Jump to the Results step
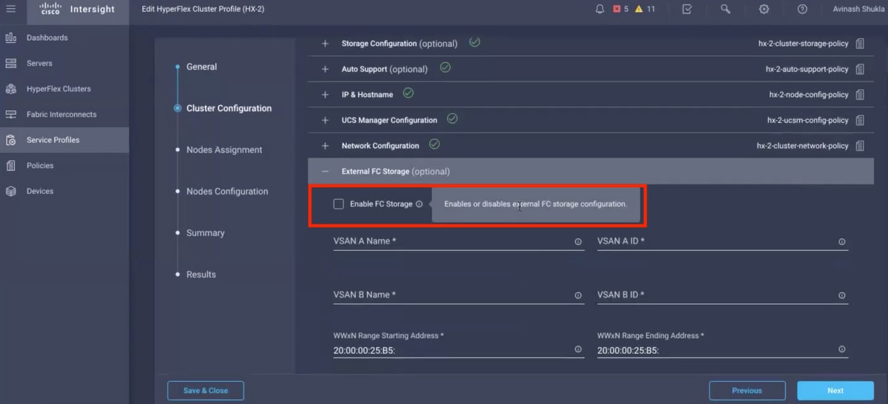 [201, 274]
